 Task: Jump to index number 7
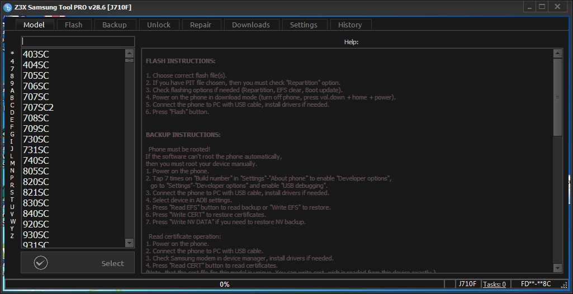click(x=12, y=69)
